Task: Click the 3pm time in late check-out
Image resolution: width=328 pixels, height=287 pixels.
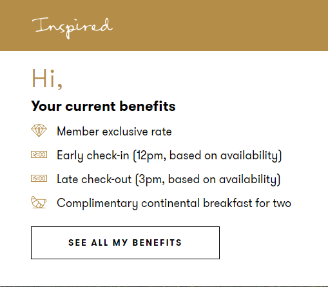Action: tap(152, 179)
